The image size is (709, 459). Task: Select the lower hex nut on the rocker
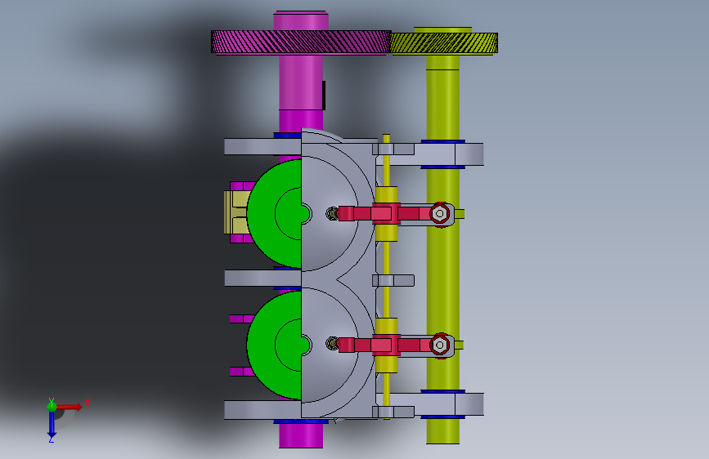click(x=439, y=345)
